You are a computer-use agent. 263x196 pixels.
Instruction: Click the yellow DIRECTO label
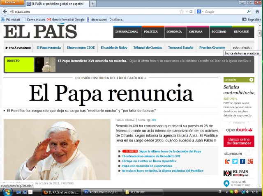click(x=19, y=65)
